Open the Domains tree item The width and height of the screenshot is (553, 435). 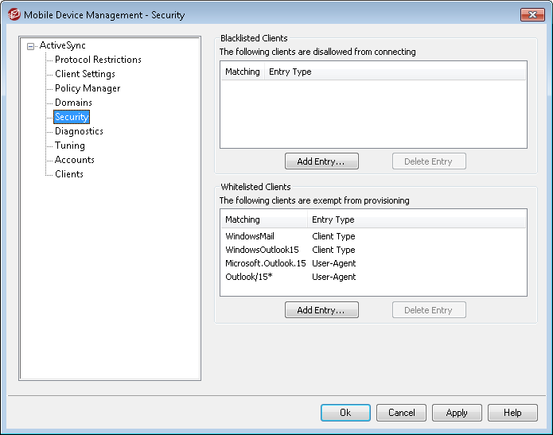coord(73,103)
